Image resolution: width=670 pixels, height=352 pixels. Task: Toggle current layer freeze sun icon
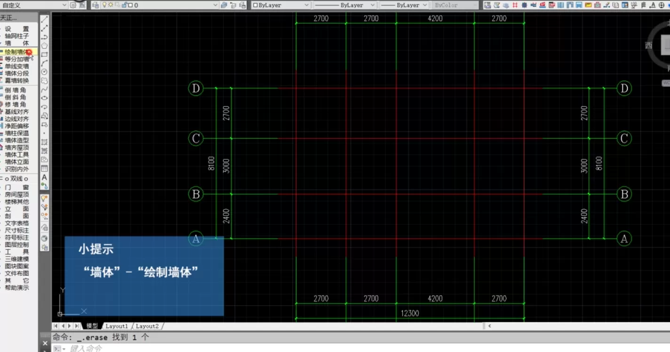[x=111, y=5]
